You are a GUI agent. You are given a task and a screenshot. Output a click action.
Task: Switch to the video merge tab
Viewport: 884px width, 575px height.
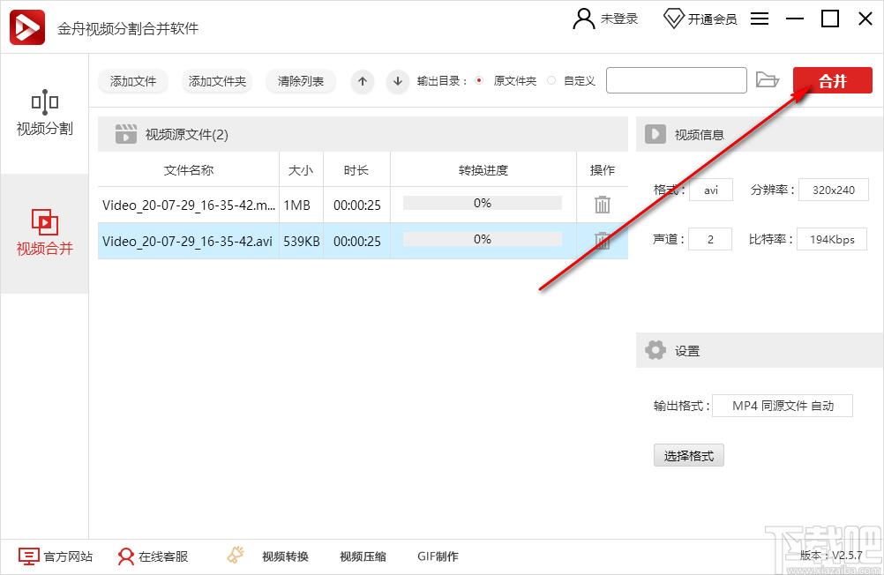pos(44,233)
